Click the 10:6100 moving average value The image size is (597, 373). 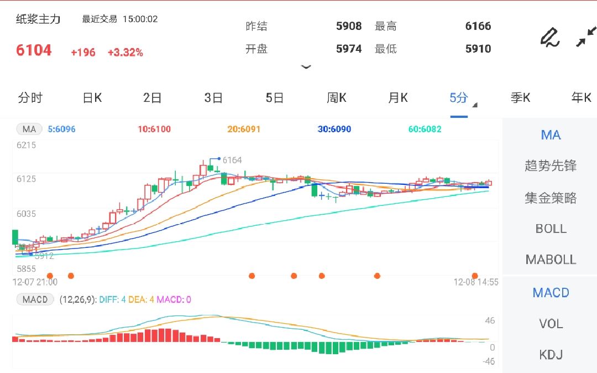(x=154, y=129)
